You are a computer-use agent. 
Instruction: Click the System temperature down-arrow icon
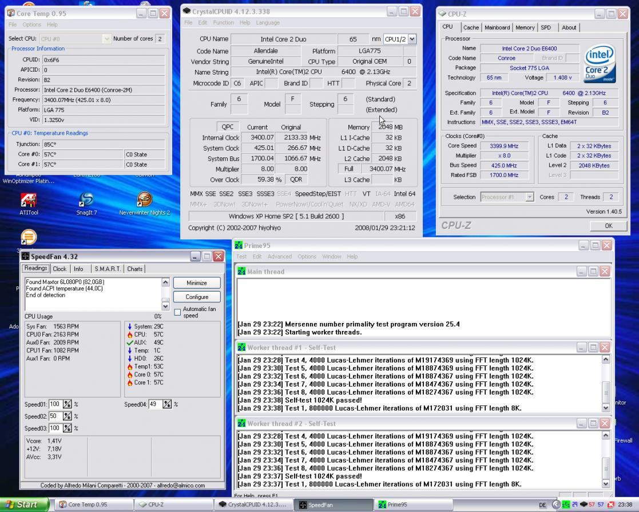pos(130,326)
